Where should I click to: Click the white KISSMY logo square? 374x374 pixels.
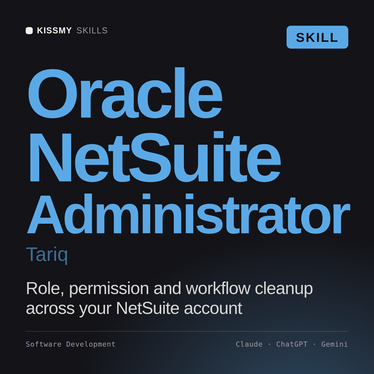[29, 31]
